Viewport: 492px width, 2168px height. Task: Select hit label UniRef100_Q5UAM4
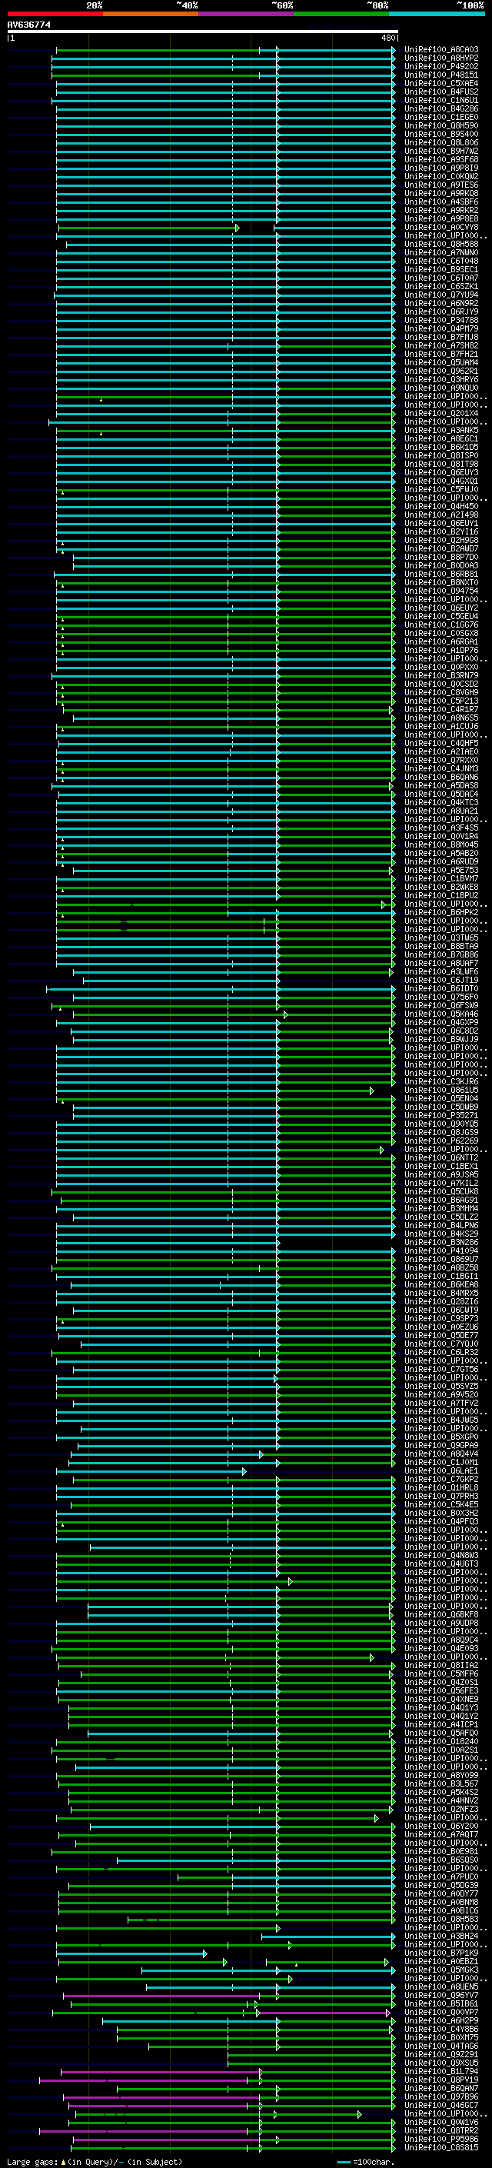click(441, 363)
